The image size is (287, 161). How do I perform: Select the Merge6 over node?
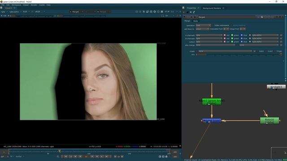[x=212, y=121]
